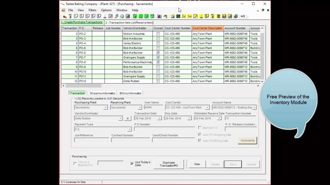Open the Purchasing Plant dropdown

pos(105,107)
